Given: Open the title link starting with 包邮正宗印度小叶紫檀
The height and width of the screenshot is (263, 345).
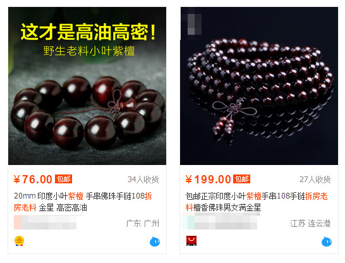Looking at the screenshot, I should [x=257, y=202].
